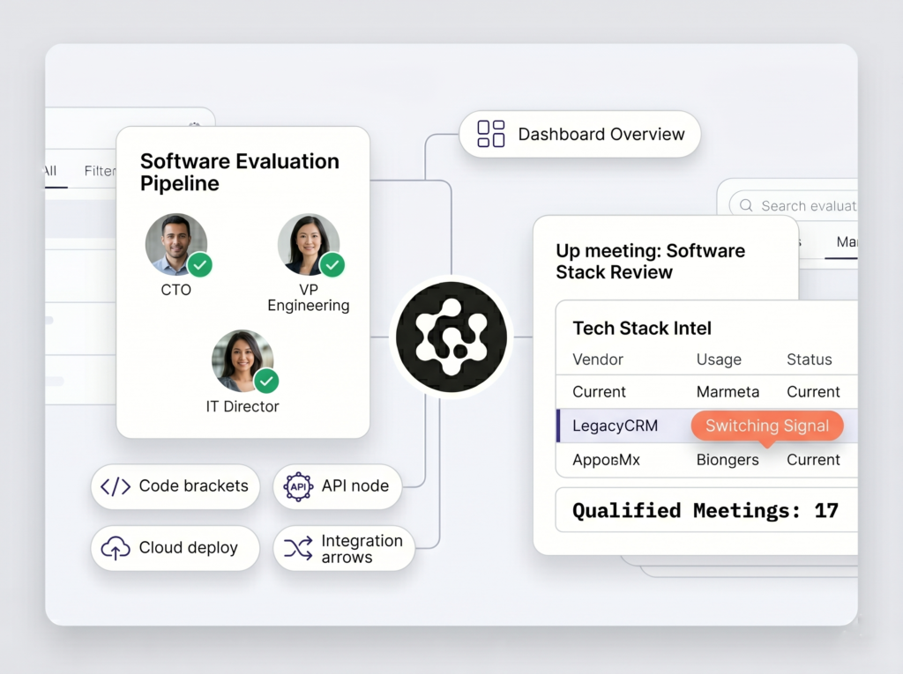The width and height of the screenshot is (903, 674).
Task: Toggle the green check on CTO
Action: (x=200, y=265)
